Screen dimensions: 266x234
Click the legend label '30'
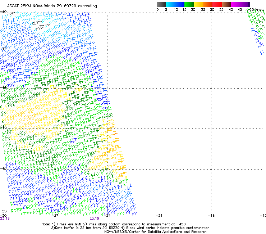pos(212,10)
